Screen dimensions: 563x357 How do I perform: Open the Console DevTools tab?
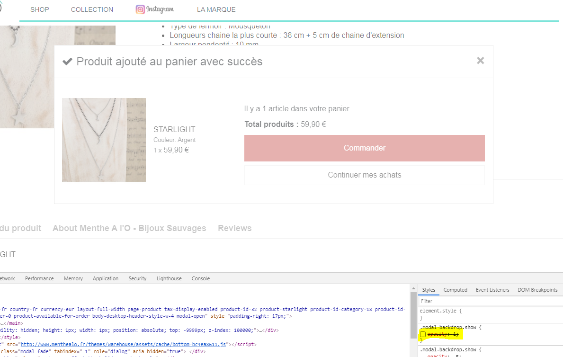pyautogui.click(x=201, y=278)
